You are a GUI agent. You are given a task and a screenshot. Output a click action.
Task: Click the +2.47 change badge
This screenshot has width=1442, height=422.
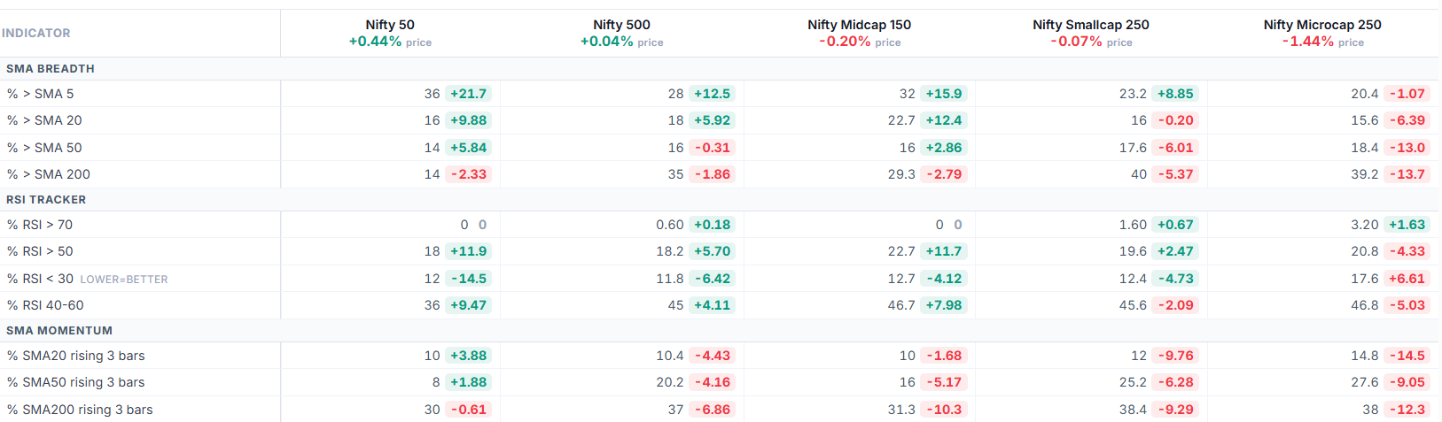click(x=1174, y=251)
